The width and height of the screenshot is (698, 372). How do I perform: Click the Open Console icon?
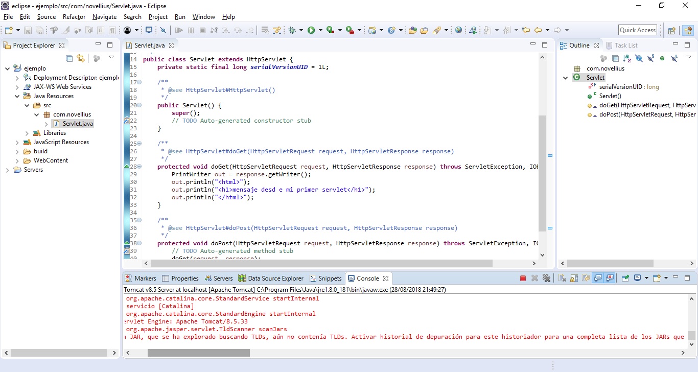tap(657, 278)
